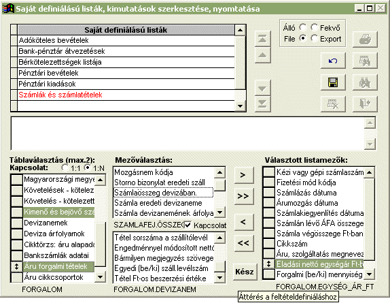Pick Kimenő és bejövő számlák table
Image resolution: width=390 pixels, height=303 pixels.
pos(59,212)
